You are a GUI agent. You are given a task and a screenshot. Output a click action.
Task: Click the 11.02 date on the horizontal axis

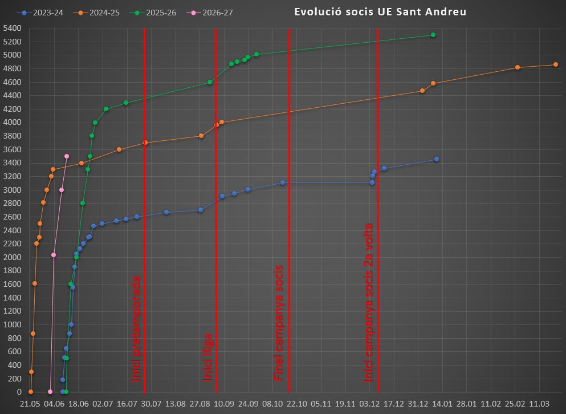coord(491,404)
